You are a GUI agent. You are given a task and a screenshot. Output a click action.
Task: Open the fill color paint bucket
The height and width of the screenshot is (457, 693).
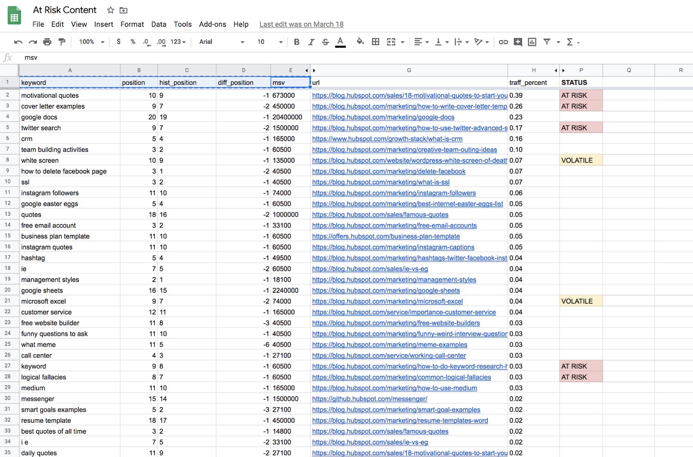click(360, 42)
